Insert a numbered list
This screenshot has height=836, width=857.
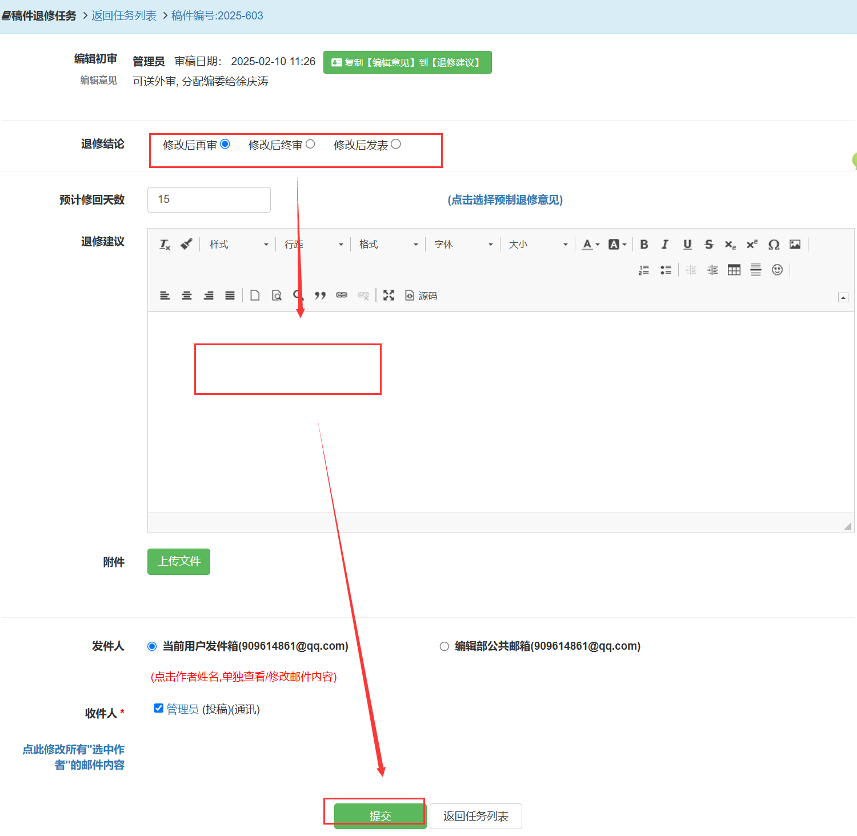(x=644, y=270)
